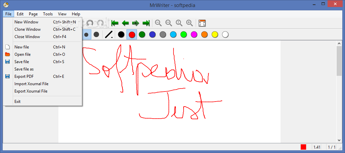345x153 pixels.
Task: Choose Clone Window menu entry
Action: click(x=43, y=29)
